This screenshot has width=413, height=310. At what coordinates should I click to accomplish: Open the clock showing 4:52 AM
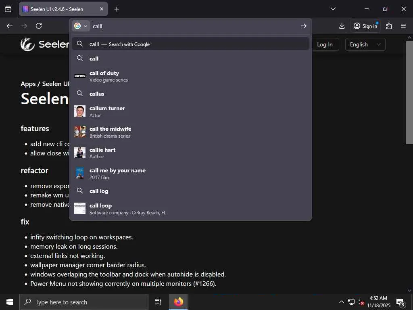[x=378, y=302]
